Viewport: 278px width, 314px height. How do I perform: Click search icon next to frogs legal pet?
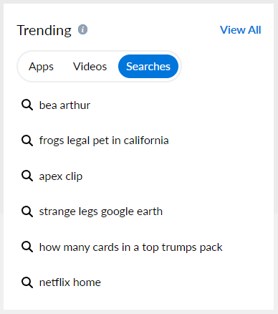27,141
